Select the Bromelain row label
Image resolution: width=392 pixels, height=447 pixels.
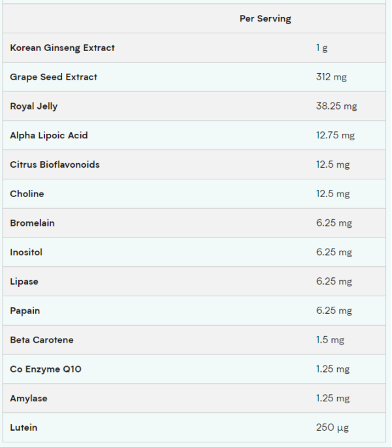[x=33, y=223]
